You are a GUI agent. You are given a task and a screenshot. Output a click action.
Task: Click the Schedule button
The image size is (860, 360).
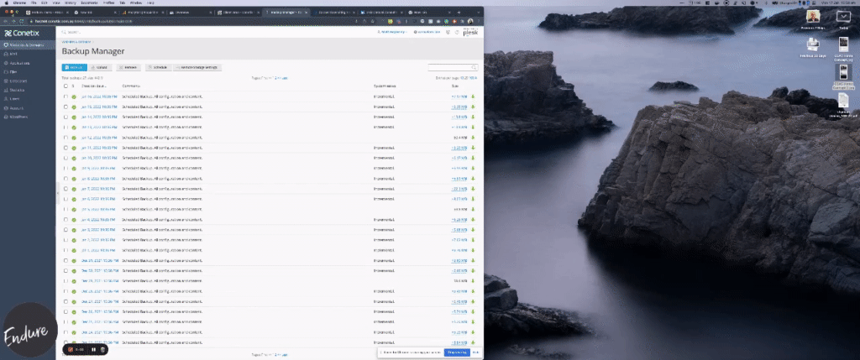click(x=158, y=67)
